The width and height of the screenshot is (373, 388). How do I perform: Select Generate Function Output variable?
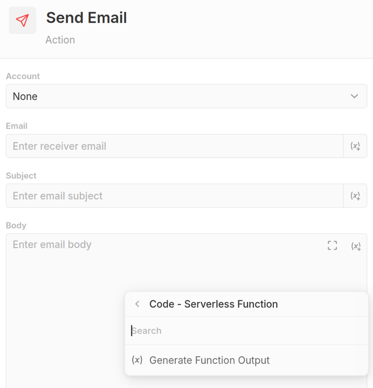point(209,360)
